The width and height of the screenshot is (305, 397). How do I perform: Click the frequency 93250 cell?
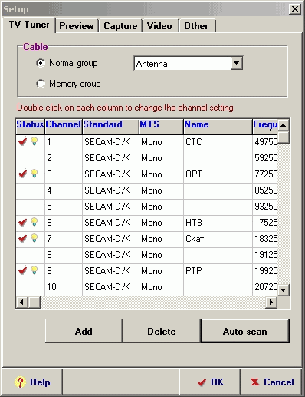[265, 207]
